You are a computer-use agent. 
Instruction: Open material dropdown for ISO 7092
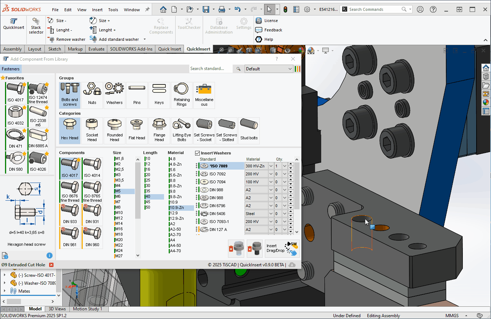271,174
